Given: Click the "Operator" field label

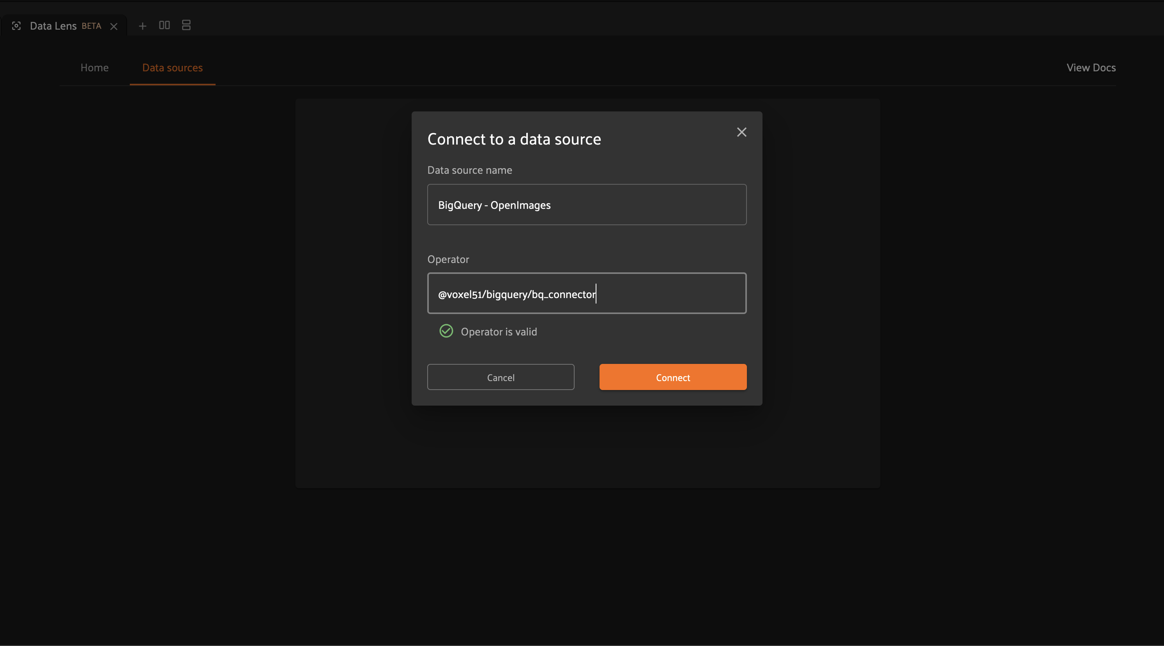Looking at the screenshot, I should click(x=448, y=260).
